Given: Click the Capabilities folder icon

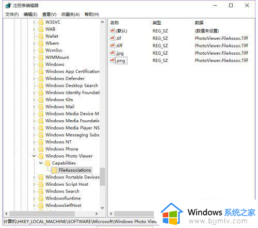Looking at the screenshot, I should (47, 163).
